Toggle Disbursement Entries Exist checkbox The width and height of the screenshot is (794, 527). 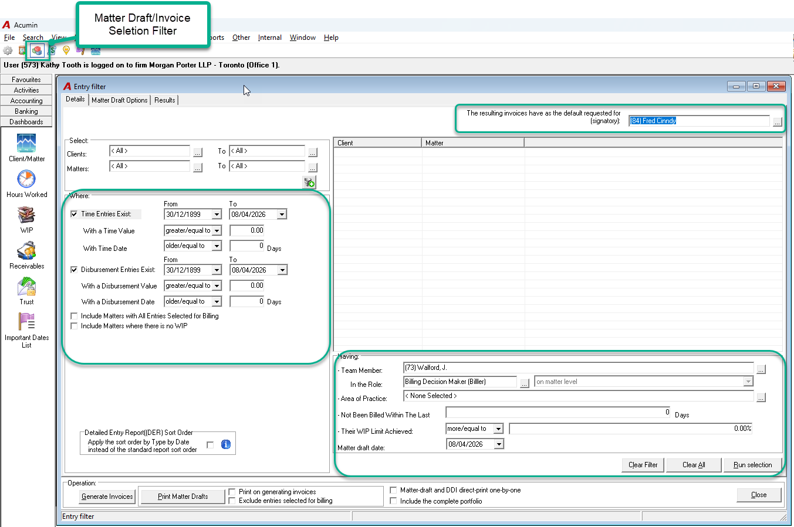[x=74, y=270]
